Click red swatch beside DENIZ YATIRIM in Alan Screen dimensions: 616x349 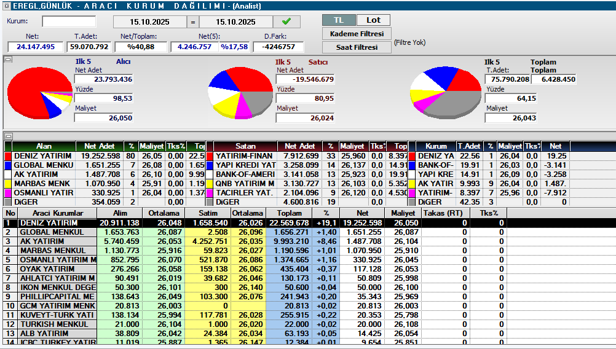tap(8, 156)
